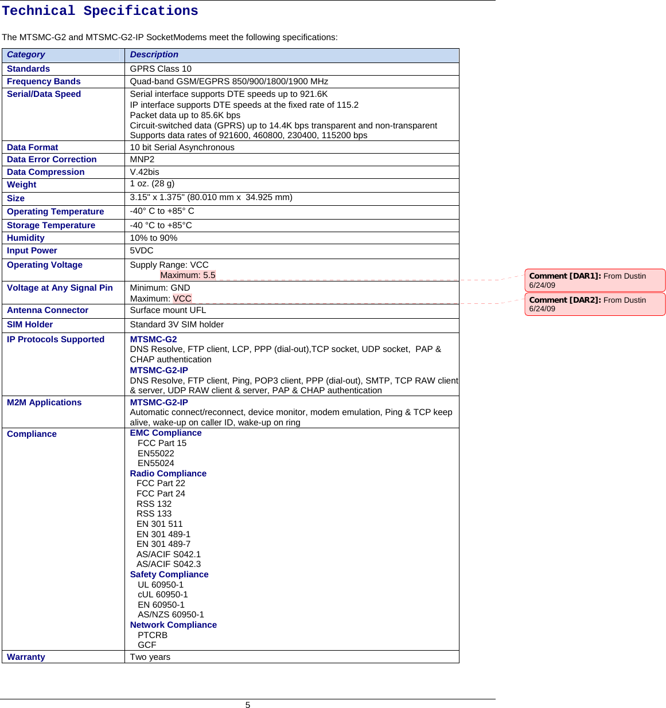This screenshot has height=708, width=666.
Task: Select the 'Operating Temperature' label
Action: pyautogui.click(x=55, y=212)
